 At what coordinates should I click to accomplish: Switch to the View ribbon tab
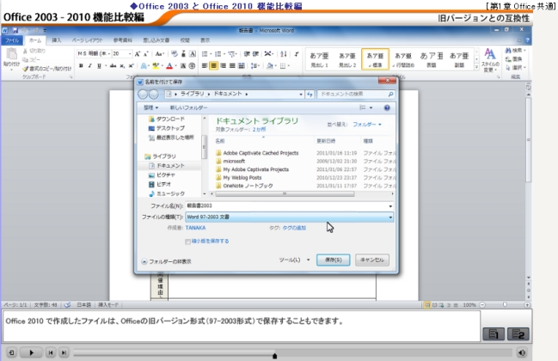click(205, 40)
